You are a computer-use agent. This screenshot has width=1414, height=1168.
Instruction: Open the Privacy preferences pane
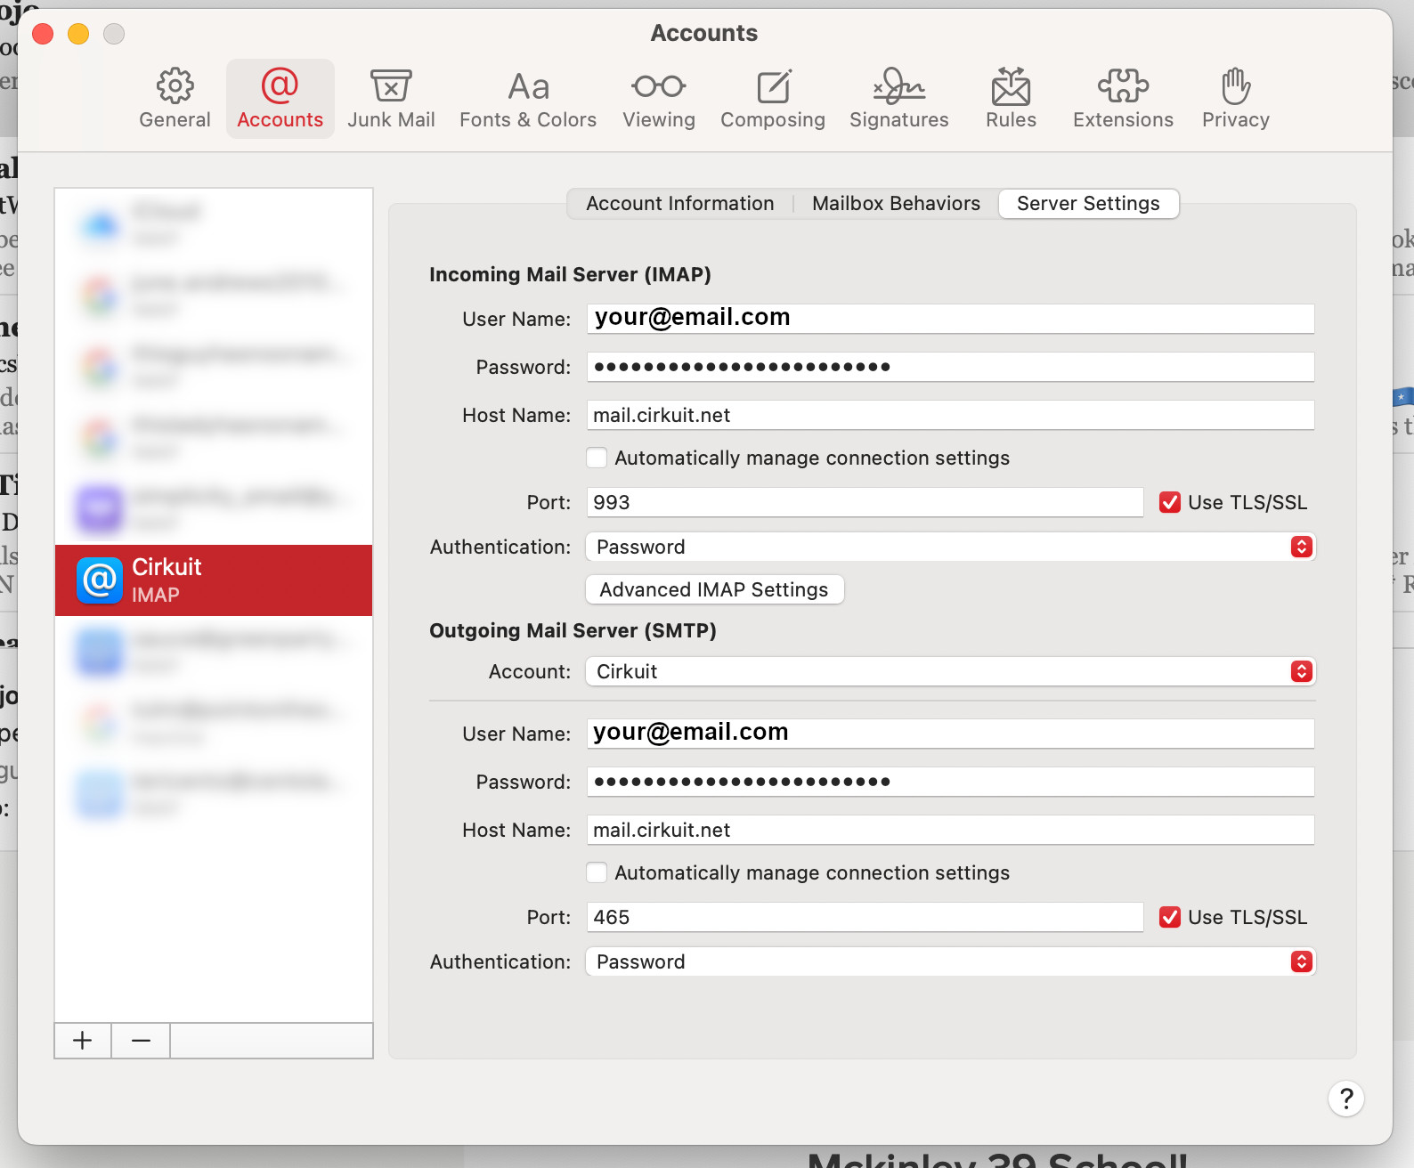(x=1236, y=98)
